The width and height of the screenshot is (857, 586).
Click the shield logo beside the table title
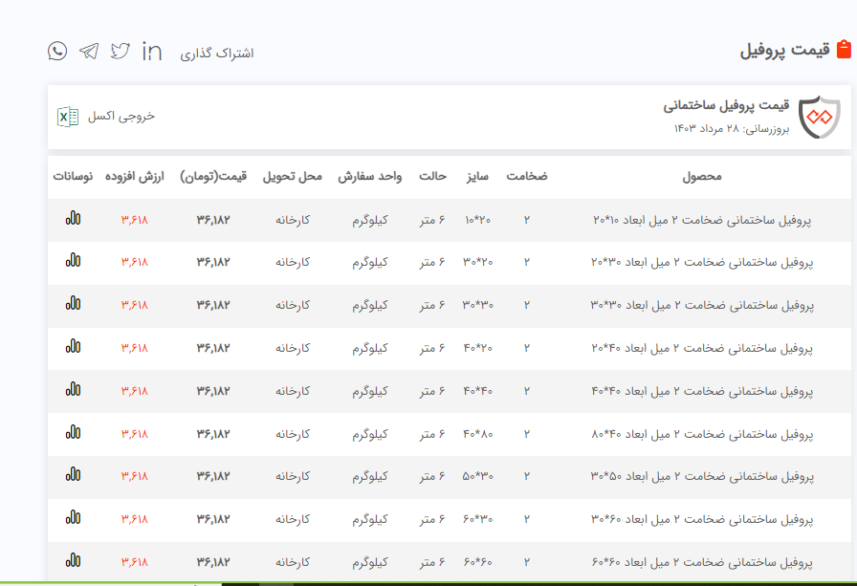pyautogui.click(x=818, y=118)
